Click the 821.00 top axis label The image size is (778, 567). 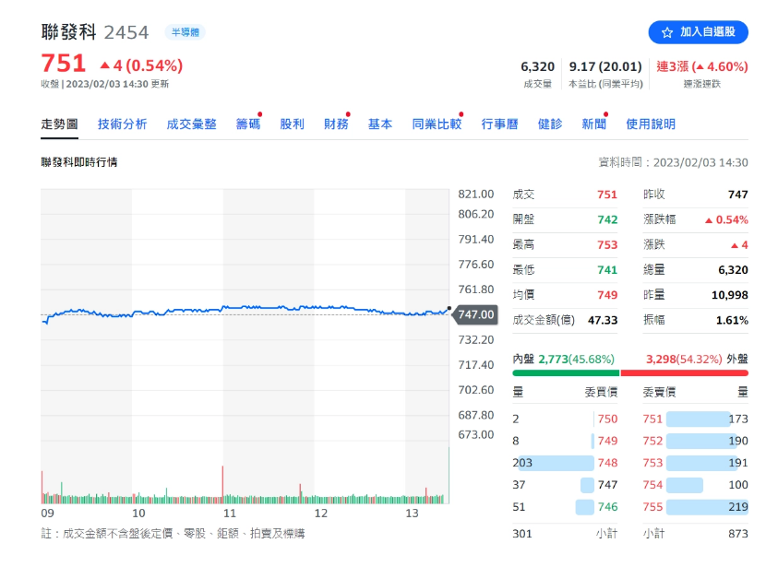[x=475, y=194]
